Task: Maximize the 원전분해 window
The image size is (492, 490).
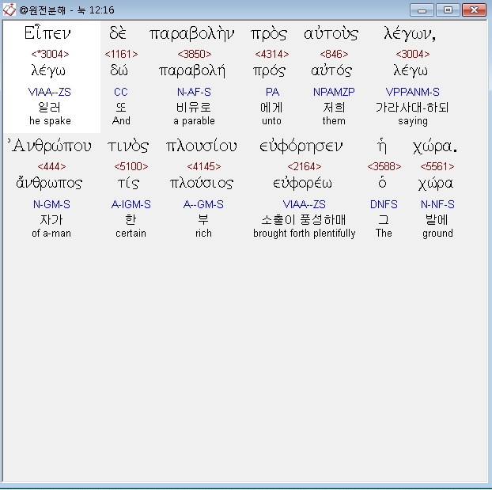Action: click(448, 10)
